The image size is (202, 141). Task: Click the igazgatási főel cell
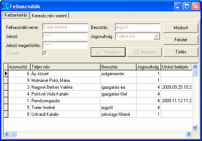[x=118, y=94]
